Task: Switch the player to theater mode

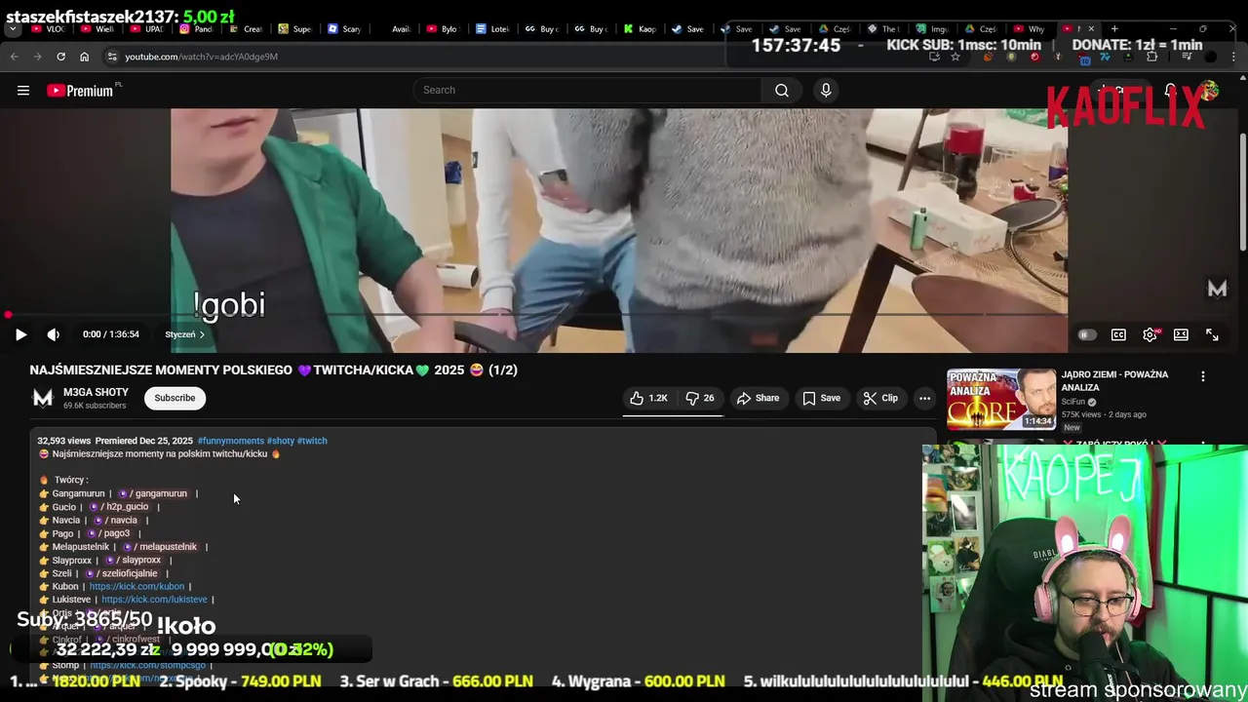Action: coord(1181,334)
